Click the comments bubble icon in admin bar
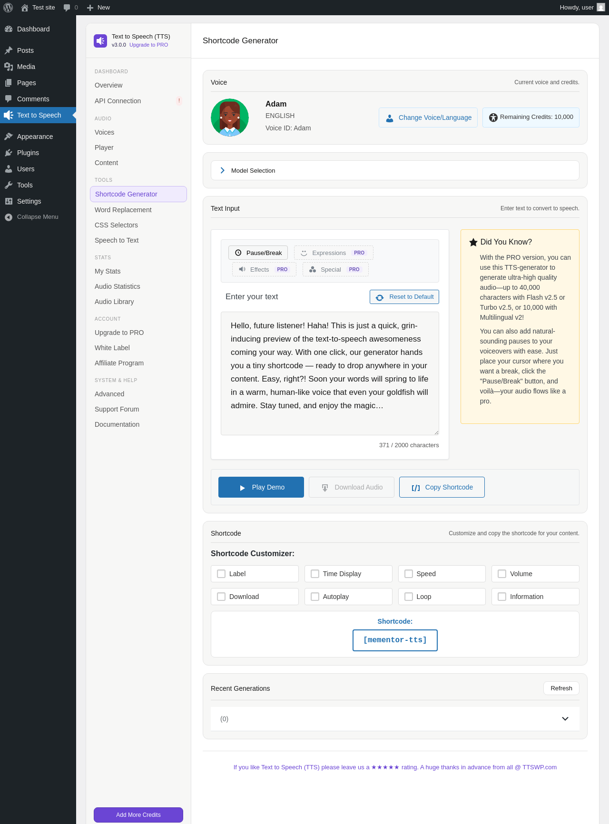The width and height of the screenshot is (609, 824). coord(67,8)
